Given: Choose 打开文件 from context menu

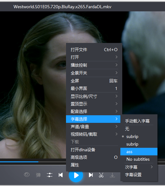Looking at the screenshot, I should (x=94, y=50).
